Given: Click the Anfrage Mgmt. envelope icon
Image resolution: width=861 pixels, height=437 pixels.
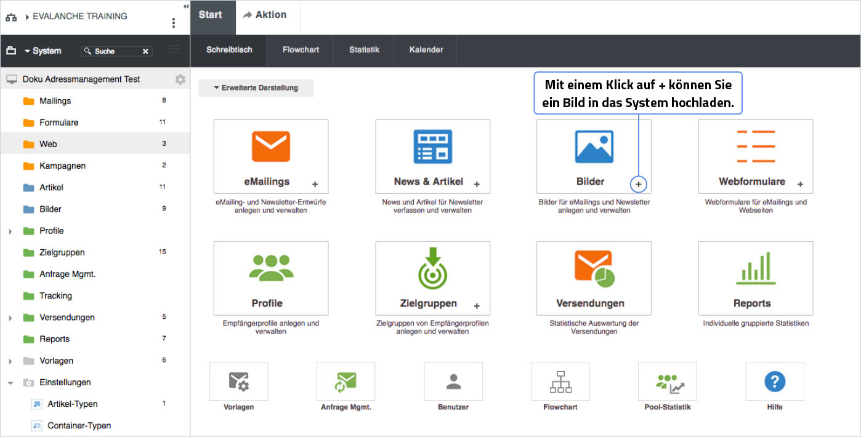Looking at the screenshot, I should (x=346, y=382).
